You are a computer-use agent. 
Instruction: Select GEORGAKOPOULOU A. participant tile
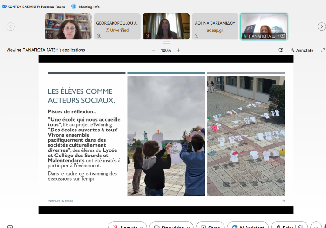coord(117,26)
